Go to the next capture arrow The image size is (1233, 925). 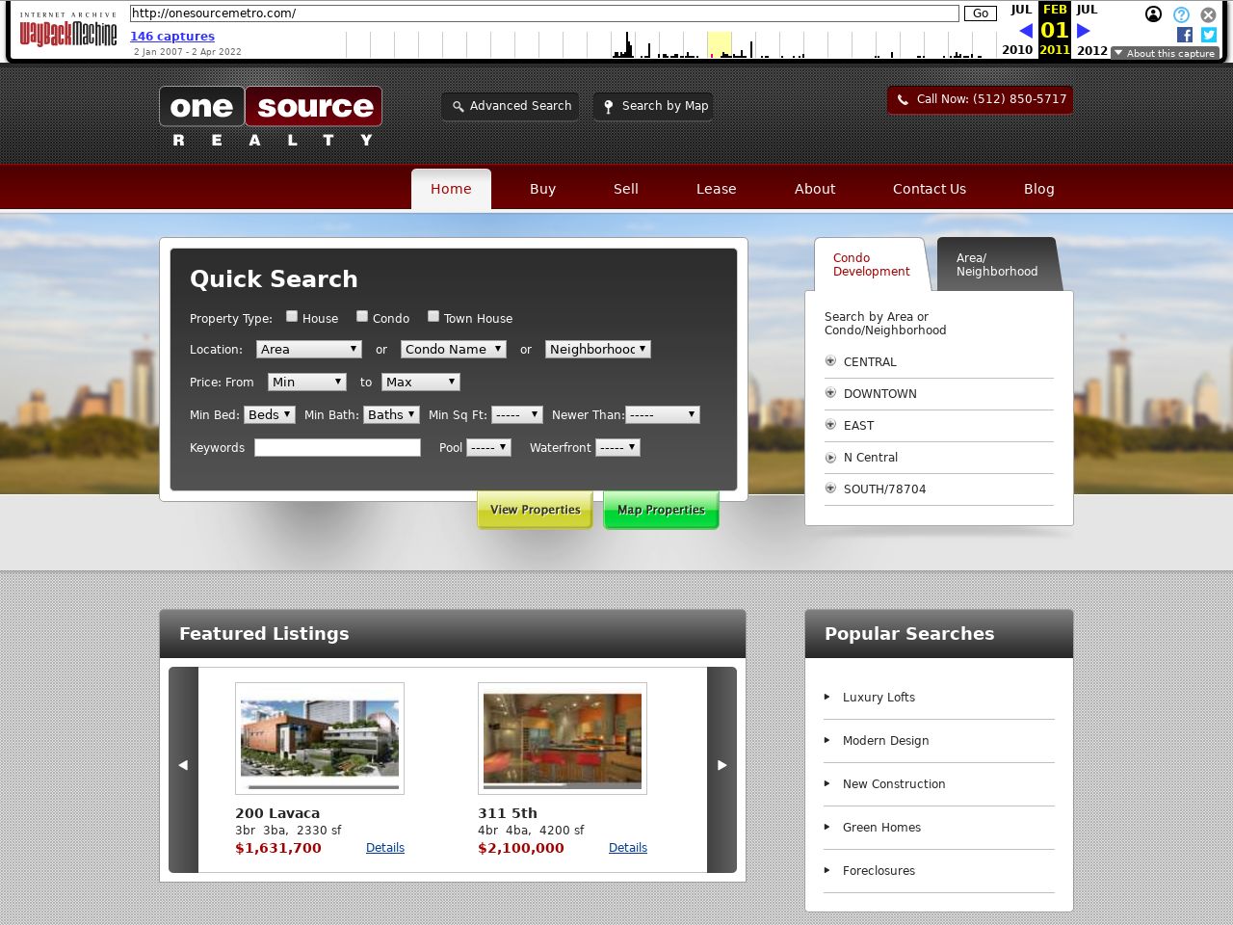[1084, 31]
